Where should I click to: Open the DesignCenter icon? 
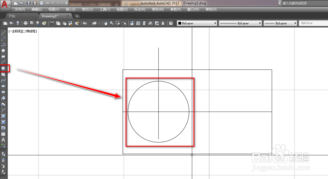pos(138,23)
